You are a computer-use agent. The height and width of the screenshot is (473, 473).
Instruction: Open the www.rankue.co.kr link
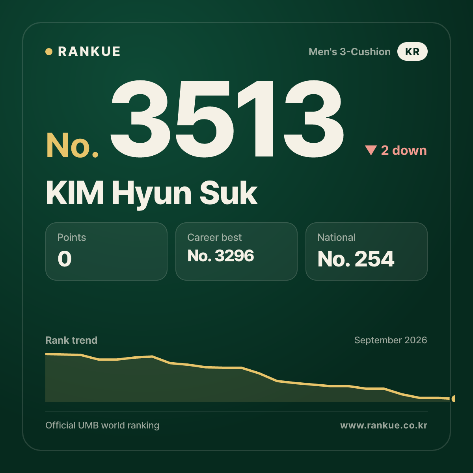pyautogui.click(x=384, y=425)
